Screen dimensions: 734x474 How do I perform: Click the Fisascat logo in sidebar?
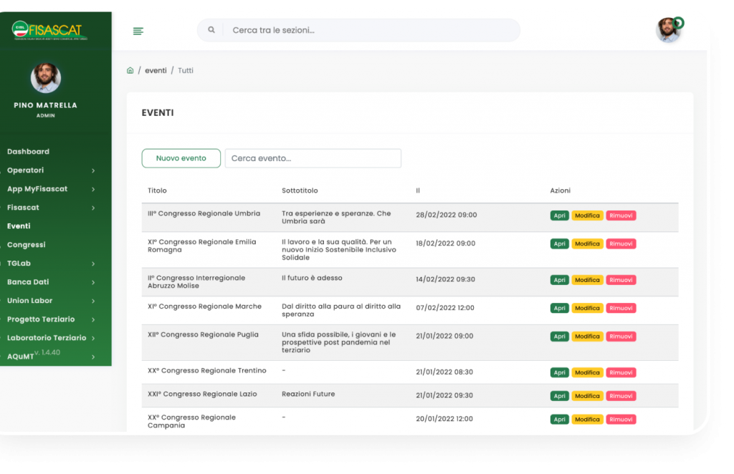point(47,30)
